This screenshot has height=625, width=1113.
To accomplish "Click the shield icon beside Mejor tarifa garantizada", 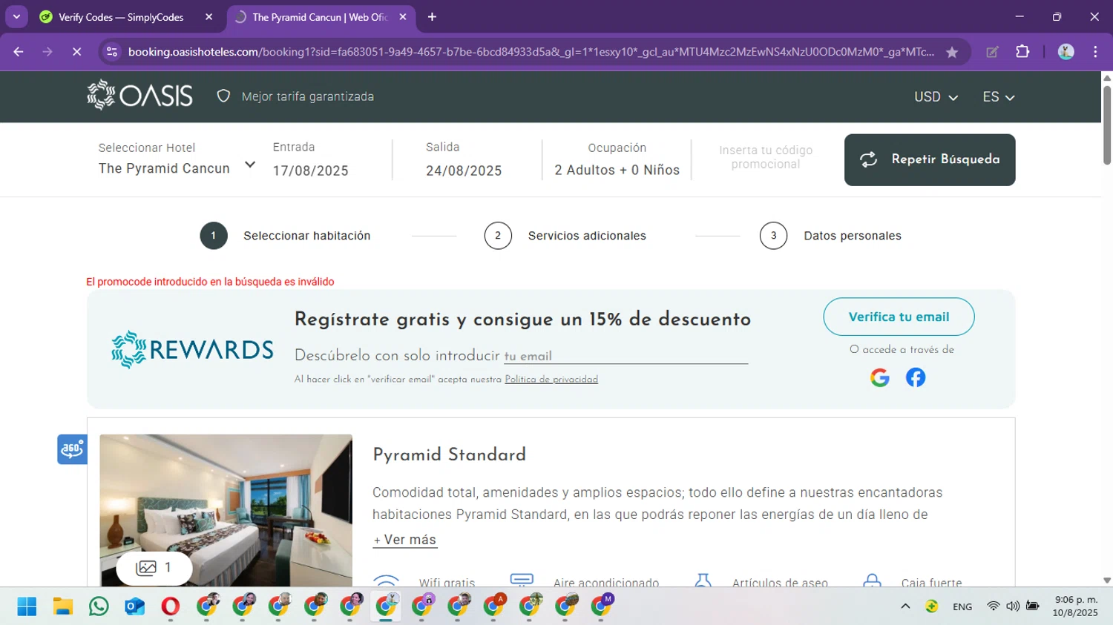I will point(223,96).
